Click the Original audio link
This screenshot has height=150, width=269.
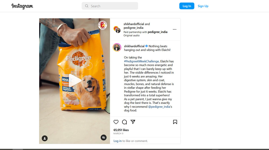(132, 35)
